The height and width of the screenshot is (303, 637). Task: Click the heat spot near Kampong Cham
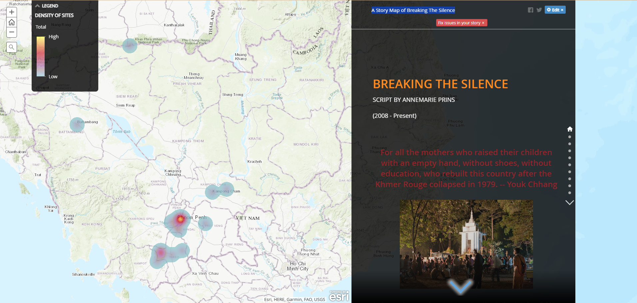click(x=219, y=191)
